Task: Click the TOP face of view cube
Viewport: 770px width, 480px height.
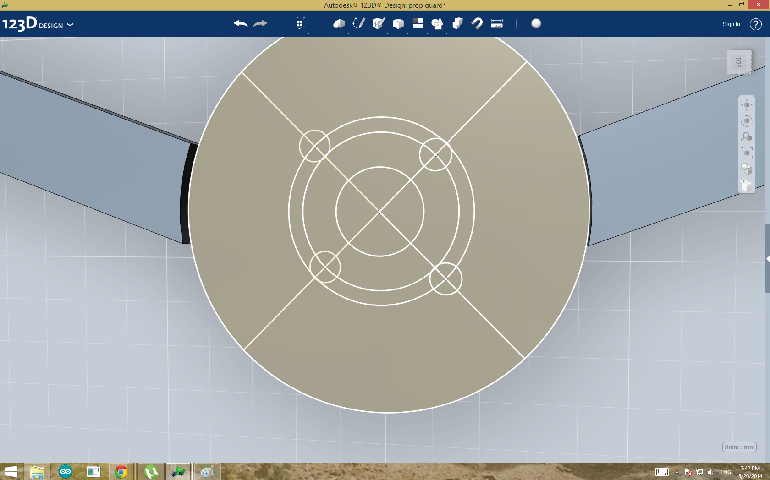Action: tap(739, 62)
